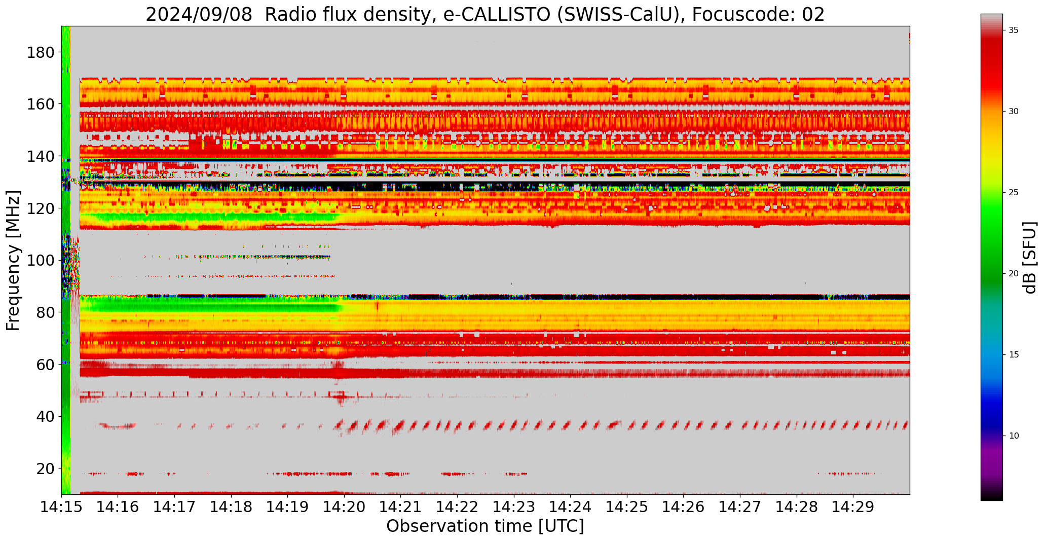Click the 14:16 time tick label

point(118,507)
